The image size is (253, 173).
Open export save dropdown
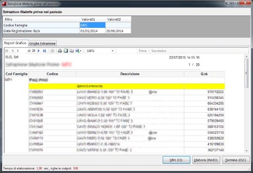pyautogui.click(x=78, y=51)
